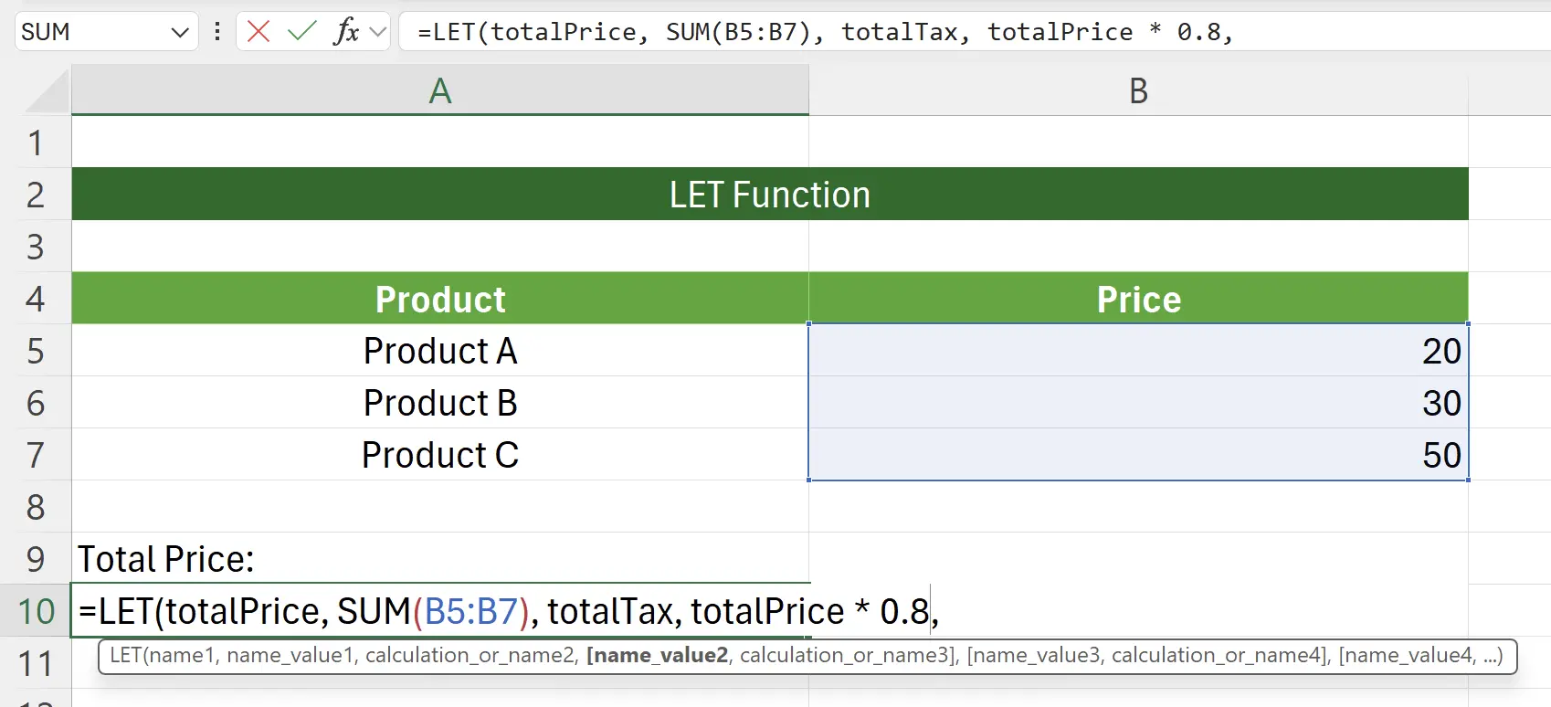This screenshot has height=707, width=1551.
Task: Select row 1 header
Action: tap(36, 142)
